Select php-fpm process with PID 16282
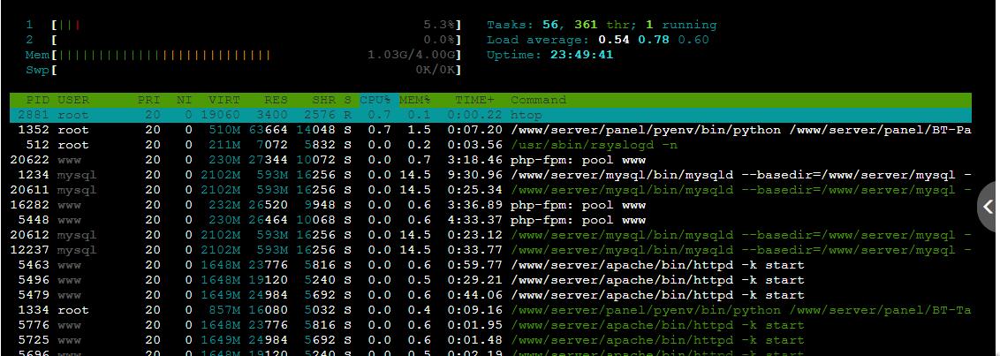 tap(490, 206)
